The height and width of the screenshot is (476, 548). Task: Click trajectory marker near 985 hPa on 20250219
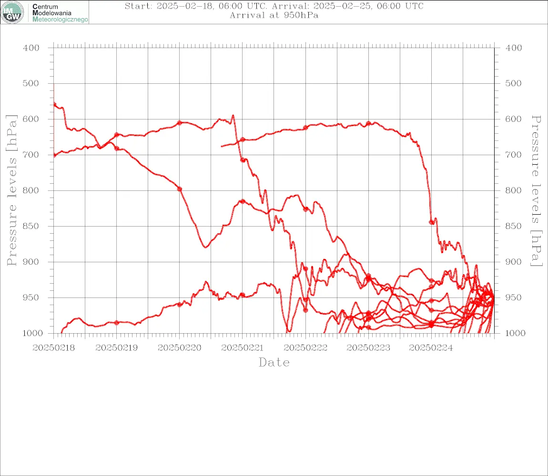(x=117, y=323)
